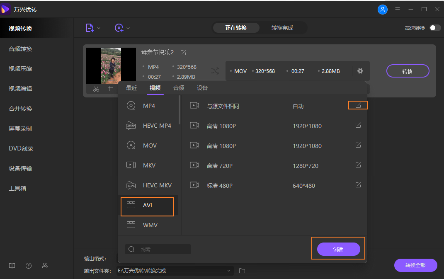
Task: Click the browse folder icon beside output path
Action: [x=242, y=270]
